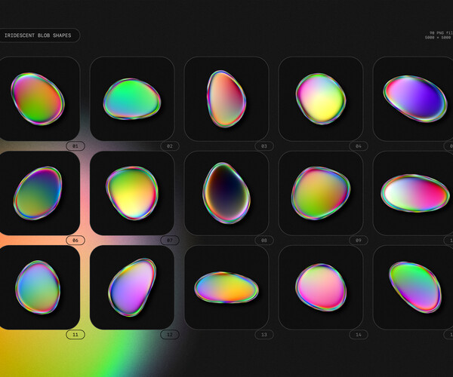Pick the green-magenta blob in bottom-right card

(415, 287)
